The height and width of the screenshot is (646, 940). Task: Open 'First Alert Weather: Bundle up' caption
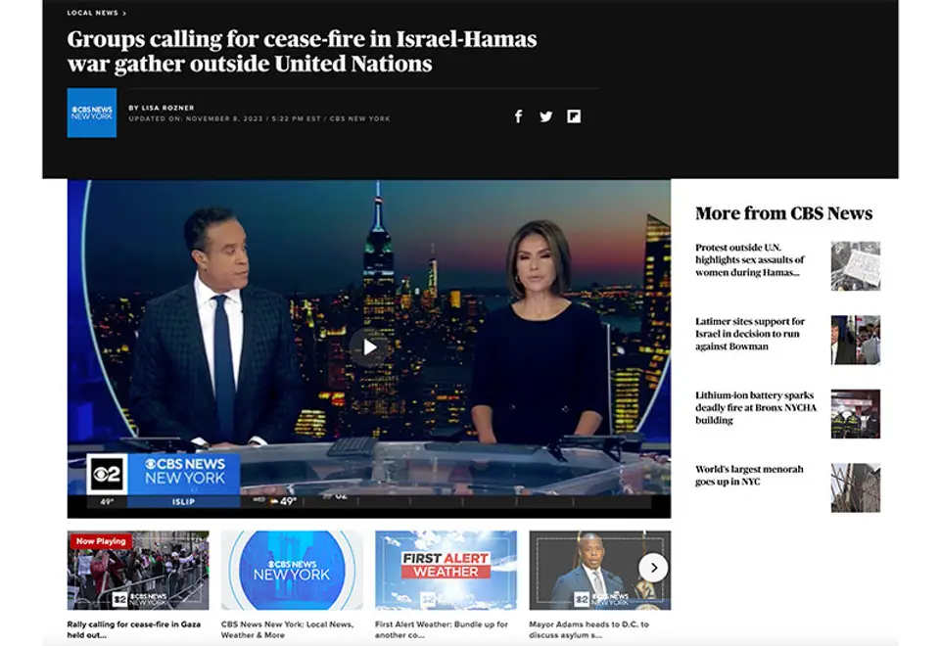coord(442,629)
